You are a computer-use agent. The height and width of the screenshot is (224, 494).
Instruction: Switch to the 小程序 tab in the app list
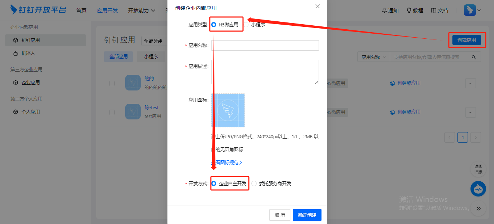click(x=151, y=56)
